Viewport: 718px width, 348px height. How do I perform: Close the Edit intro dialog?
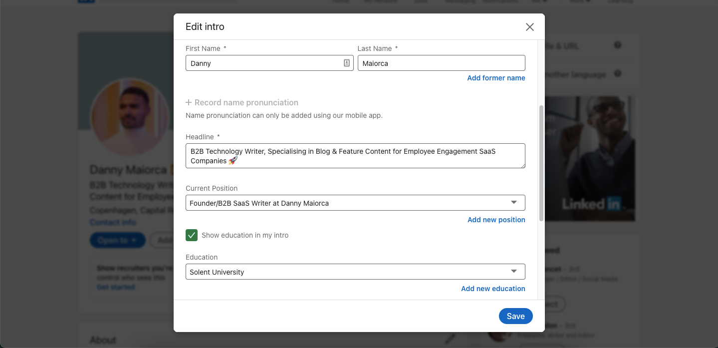530,27
